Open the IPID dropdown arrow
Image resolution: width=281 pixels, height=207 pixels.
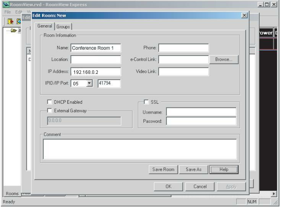(89, 83)
